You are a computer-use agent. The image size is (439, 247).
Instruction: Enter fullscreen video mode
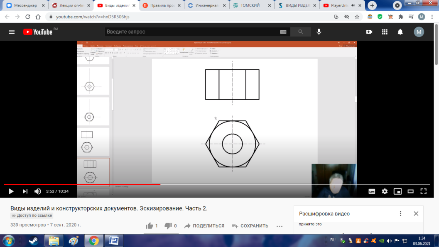[x=423, y=191]
